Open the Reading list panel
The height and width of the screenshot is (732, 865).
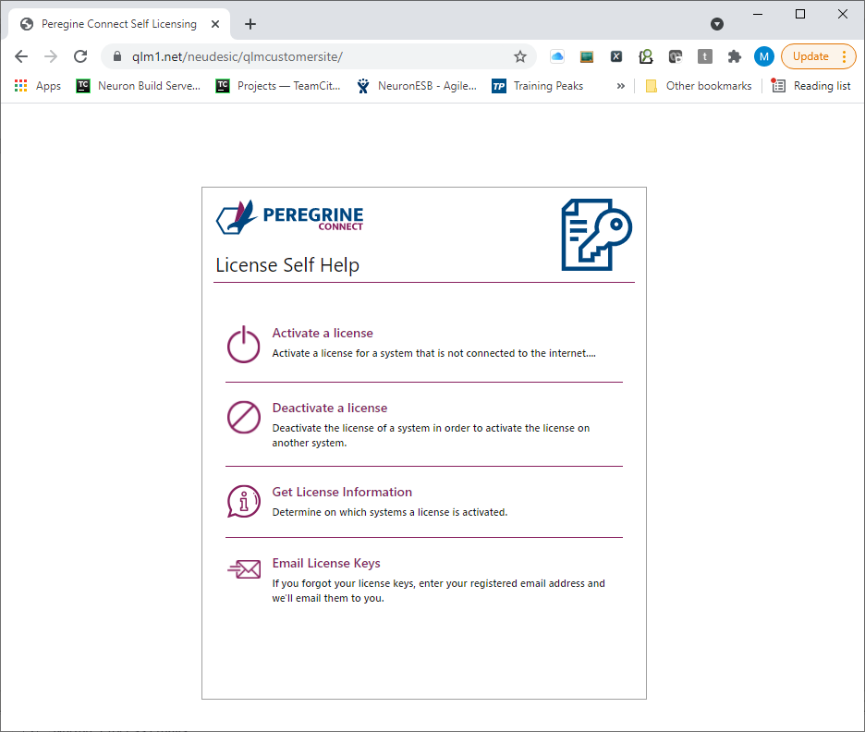811,86
